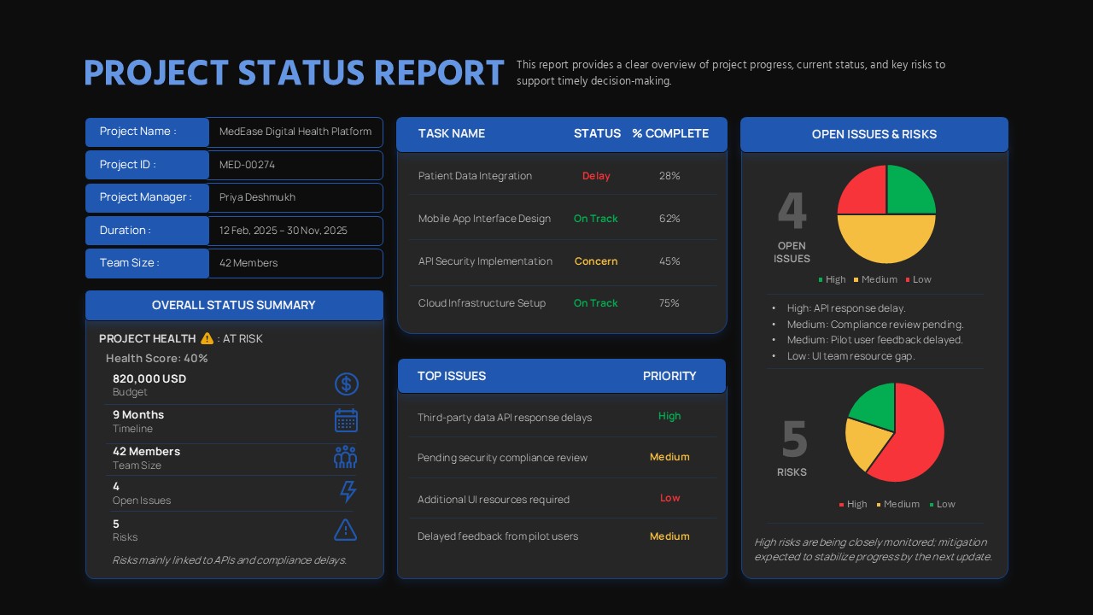Click the Top Issues header bar
1093x615 pixels.
[x=561, y=376]
